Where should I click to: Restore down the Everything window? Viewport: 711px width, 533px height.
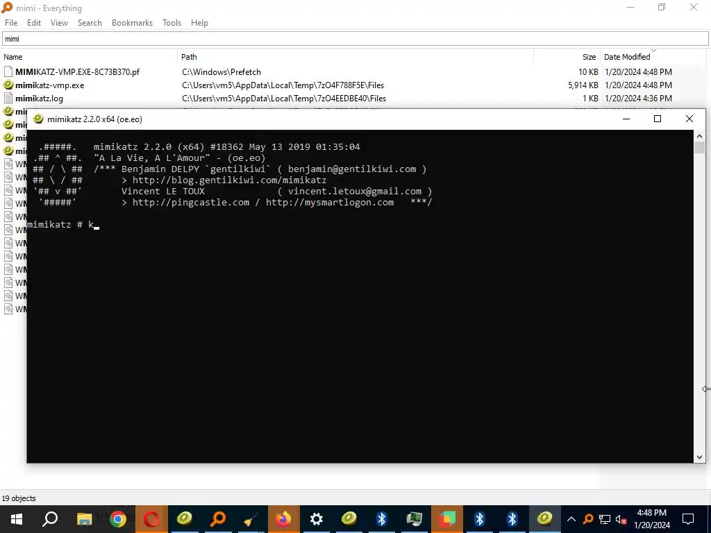(662, 7)
